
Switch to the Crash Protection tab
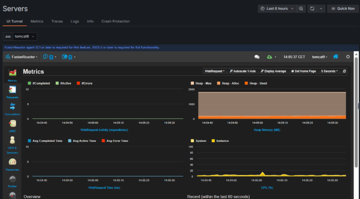115,22
